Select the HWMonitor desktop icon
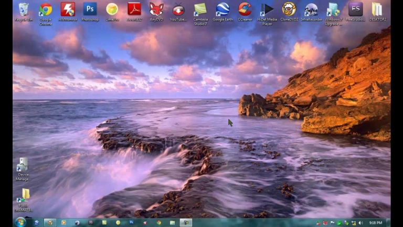The image size is (403, 227). [68, 12]
